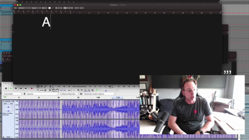Click the Zoom In icon in Audacity
The width and height of the screenshot is (249, 140).
tap(78, 90)
